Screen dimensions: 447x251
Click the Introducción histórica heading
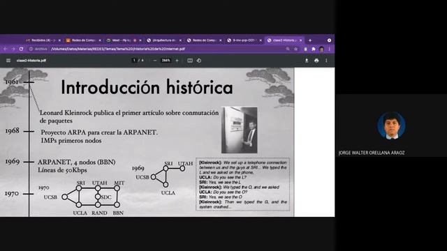click(147, 87)
